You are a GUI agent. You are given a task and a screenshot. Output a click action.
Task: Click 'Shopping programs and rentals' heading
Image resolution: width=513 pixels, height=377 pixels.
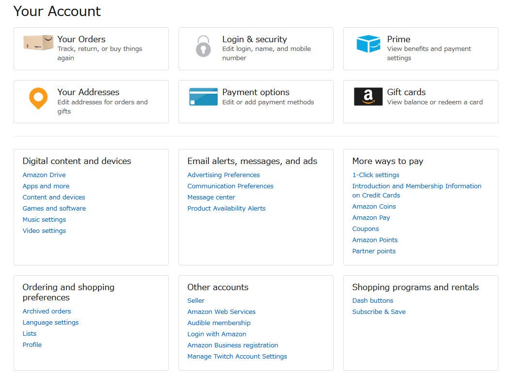pos(416,287)
